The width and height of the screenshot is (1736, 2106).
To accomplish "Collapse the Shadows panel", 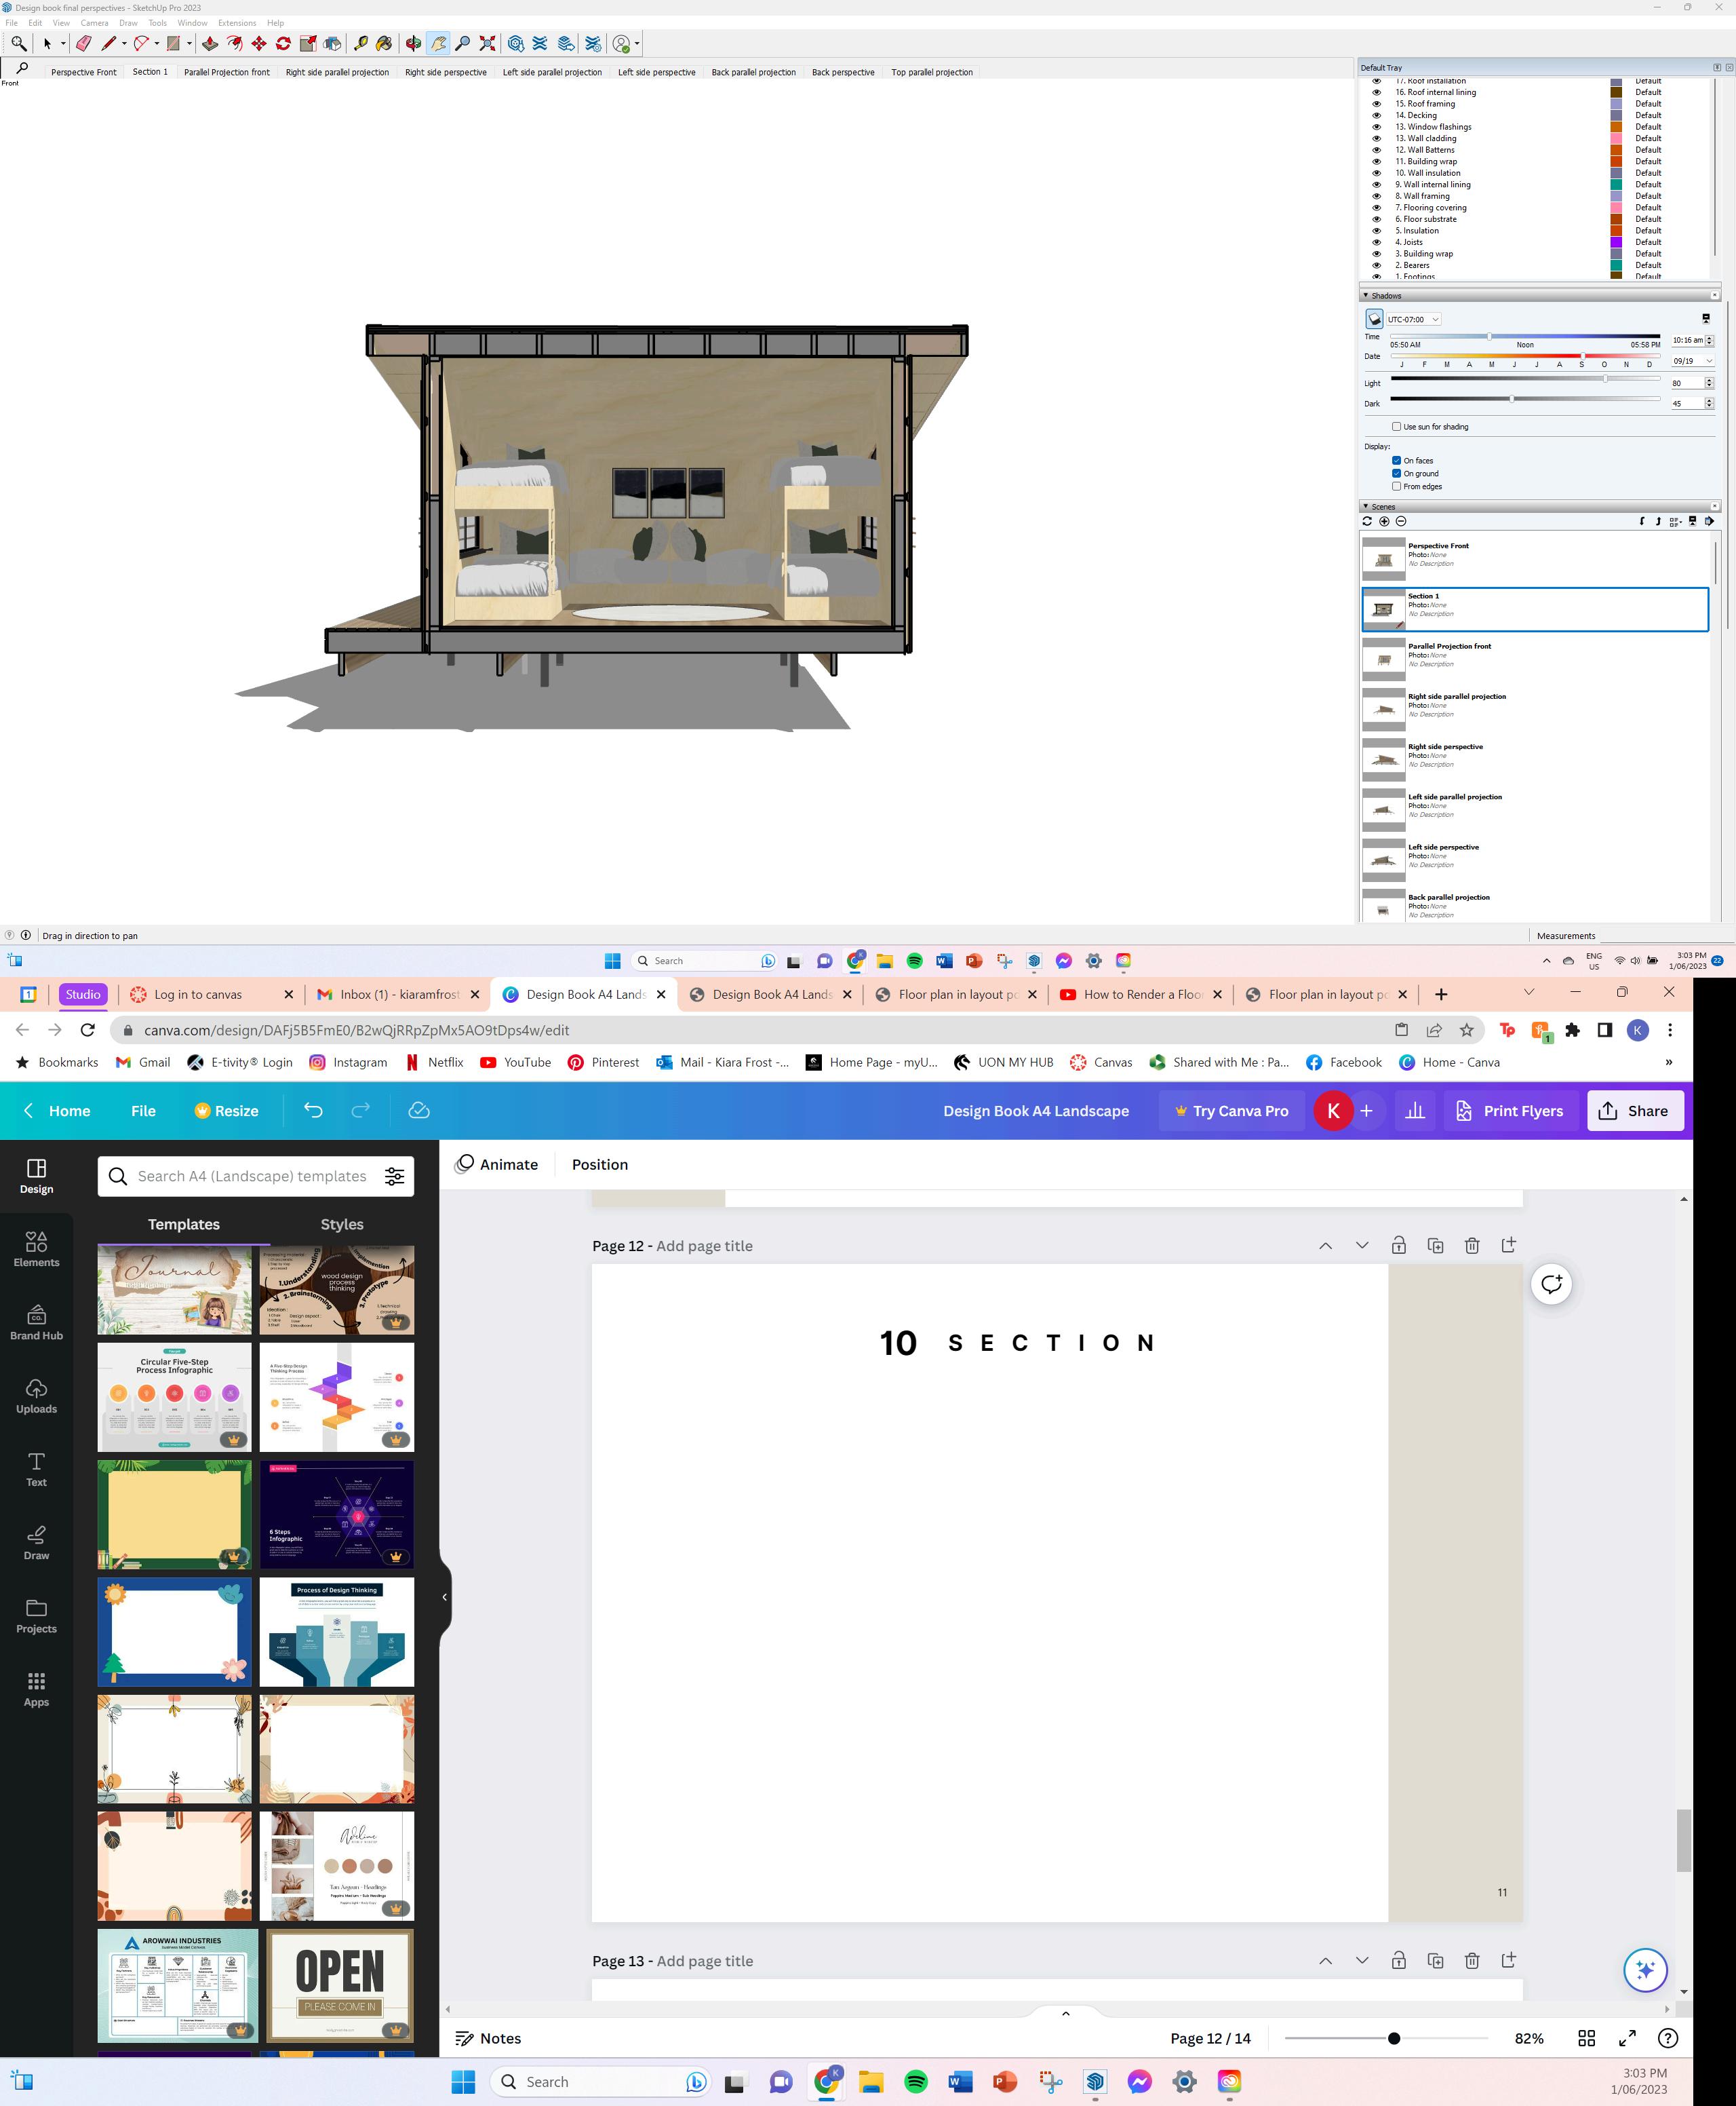I will pyautogui.click(x=1366, y=295).
